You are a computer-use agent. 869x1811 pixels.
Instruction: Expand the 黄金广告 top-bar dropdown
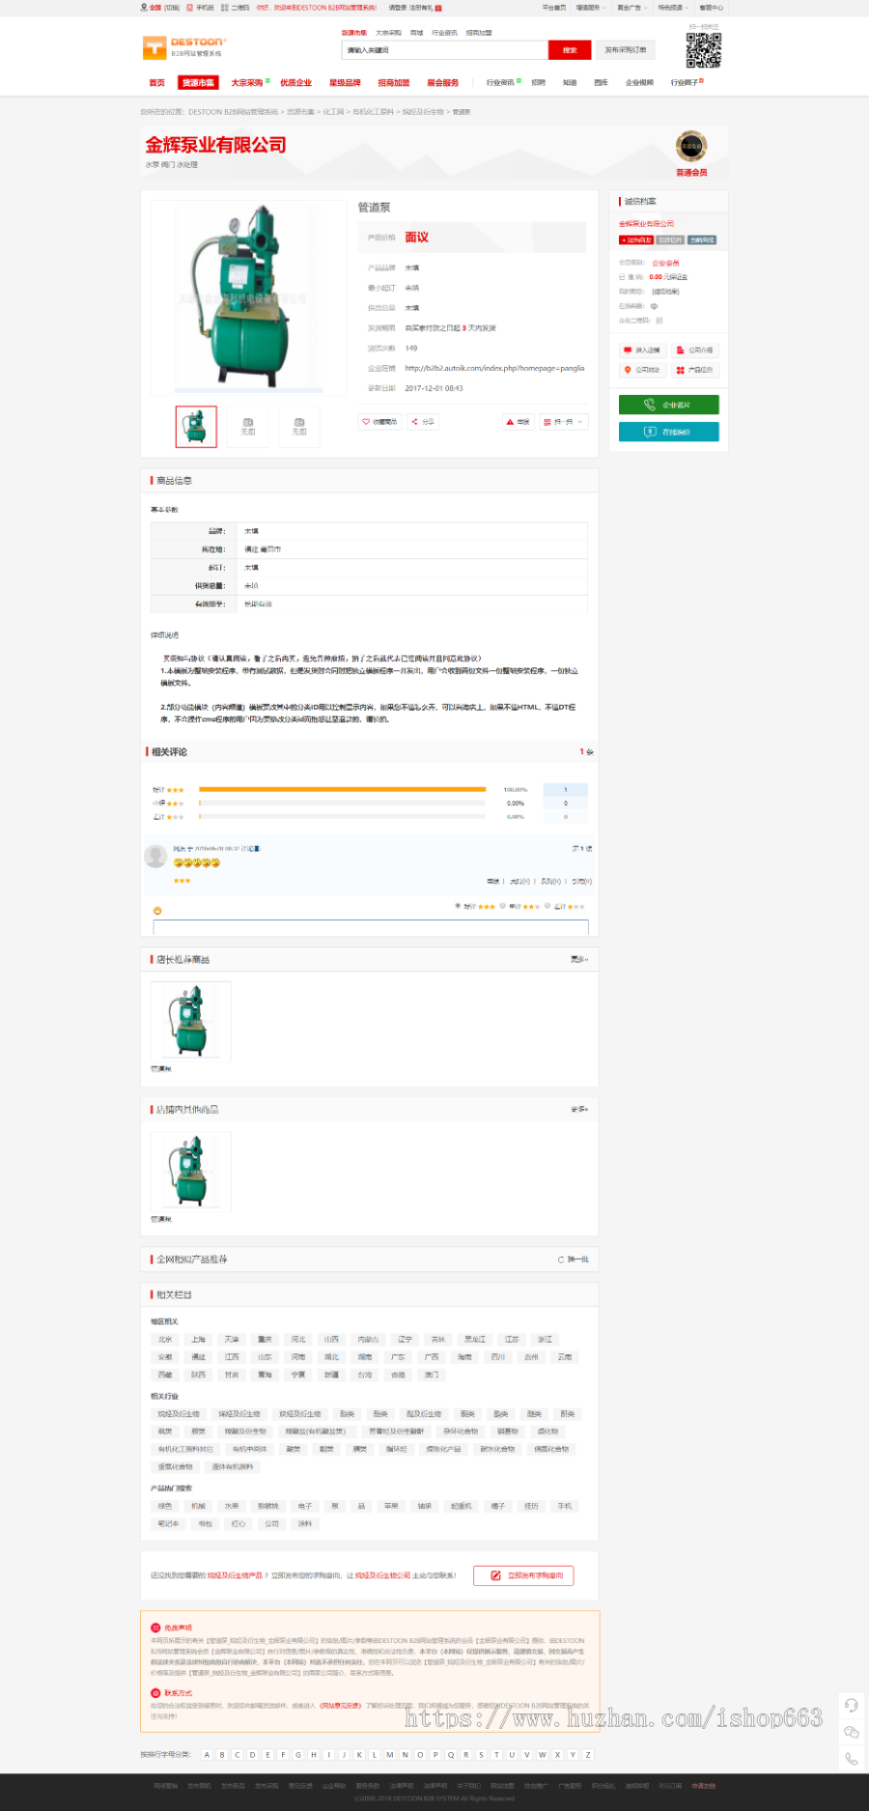pos(631,8)
